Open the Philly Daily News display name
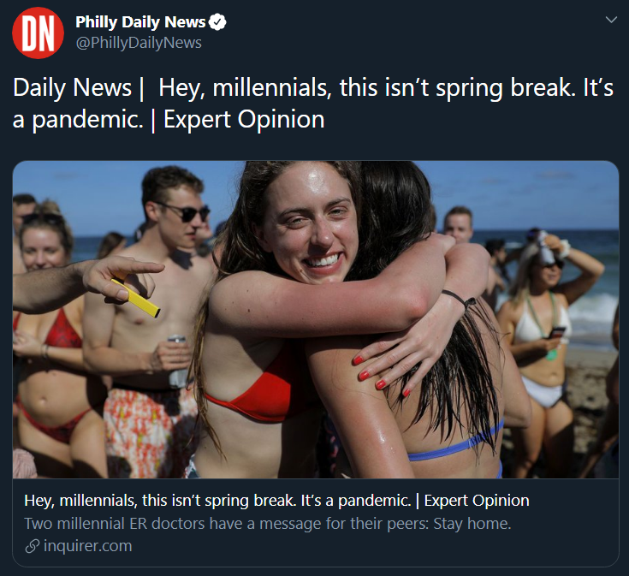This screenshot has height=576, width=629. [140, 22]
